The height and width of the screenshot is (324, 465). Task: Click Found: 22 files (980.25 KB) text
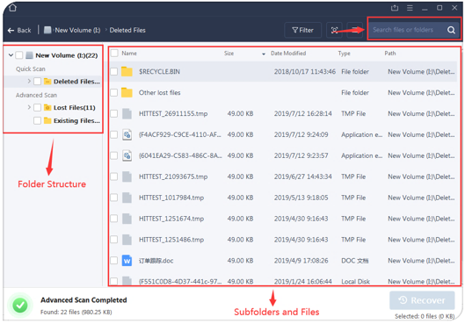(x=76, y=313)
